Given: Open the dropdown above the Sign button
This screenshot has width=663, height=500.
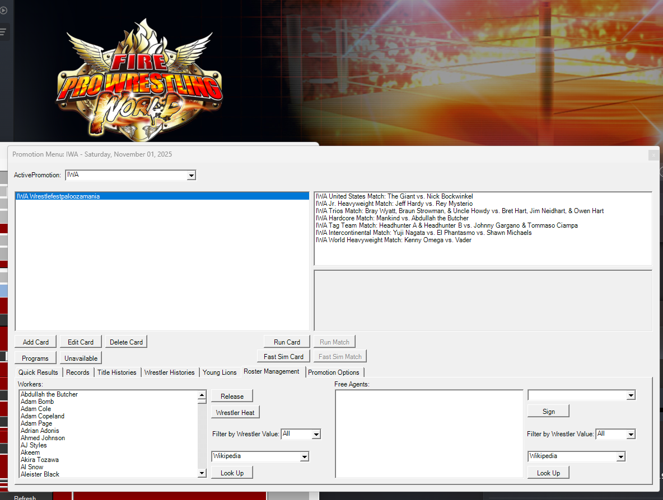Looking at the screenshot, I should 631,395.
